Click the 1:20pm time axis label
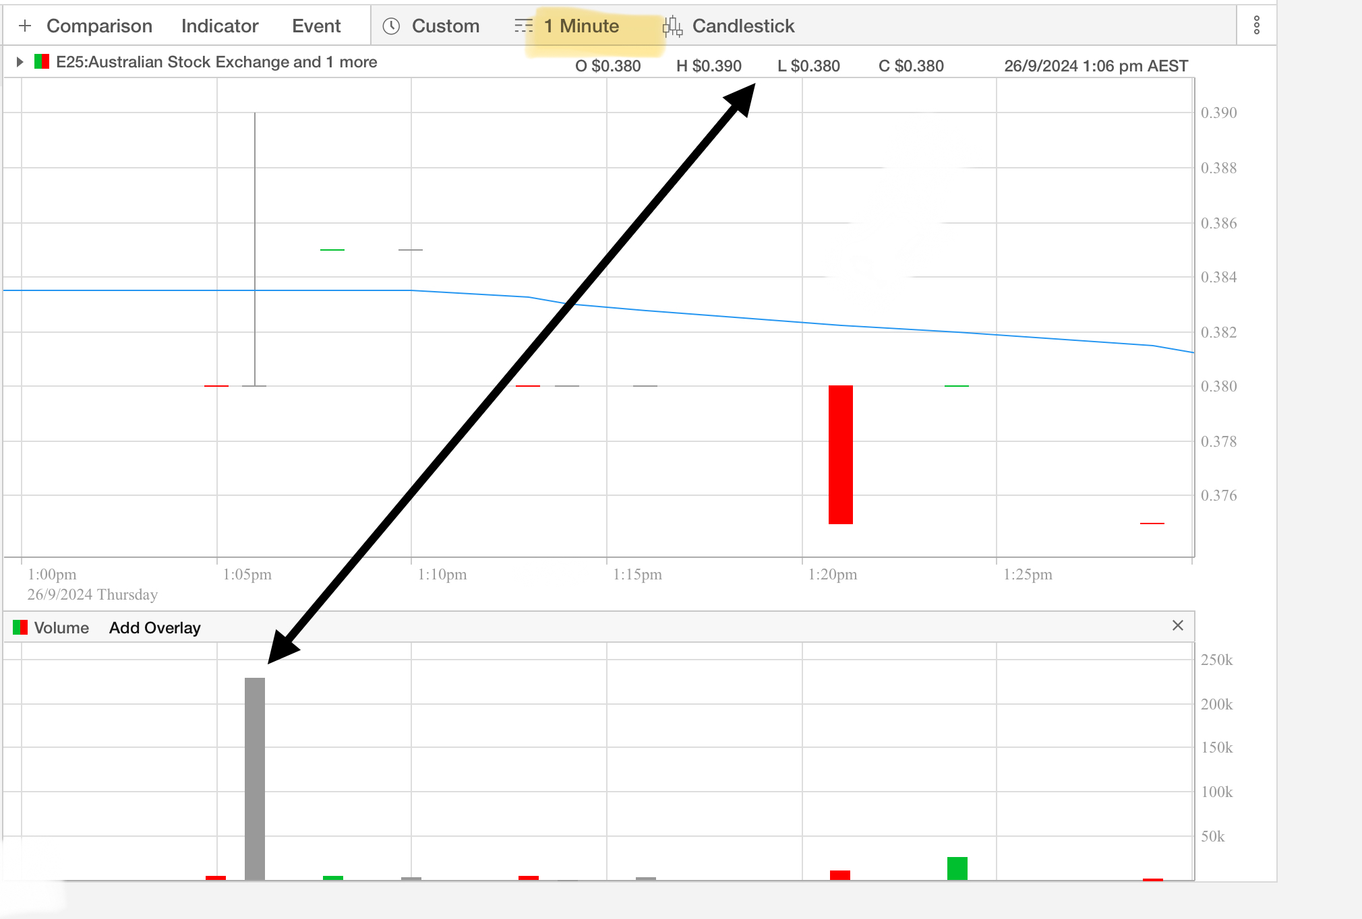The image size is (1362, 919). tap(833, 575)
